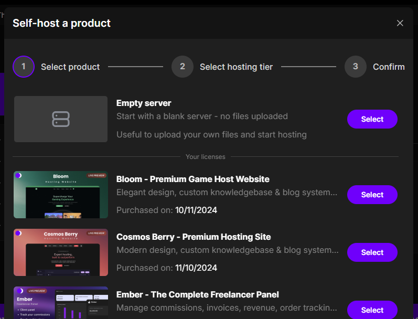418x319 pixels.
Task: Open the Cosmos Berry preview thumbnail
Action: click(x=61, y=252)
